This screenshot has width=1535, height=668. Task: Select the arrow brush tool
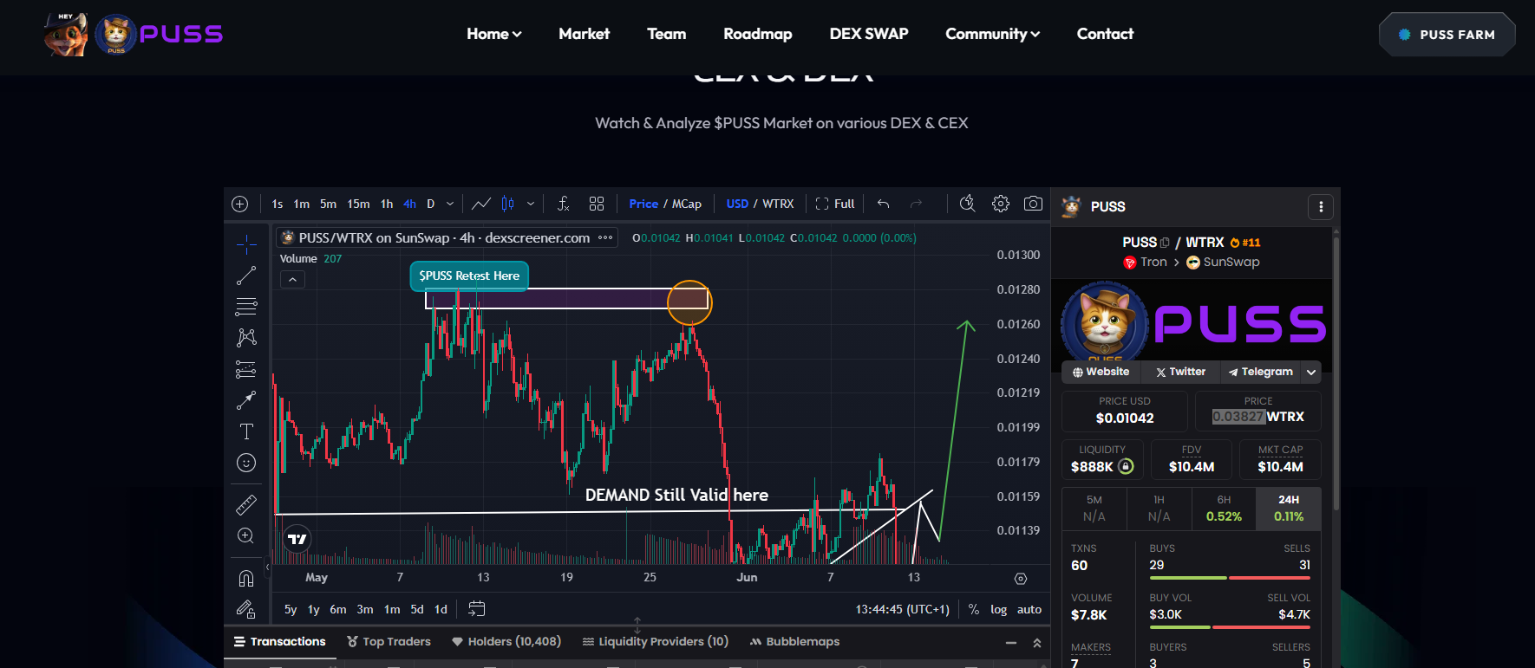pos(246,400)
